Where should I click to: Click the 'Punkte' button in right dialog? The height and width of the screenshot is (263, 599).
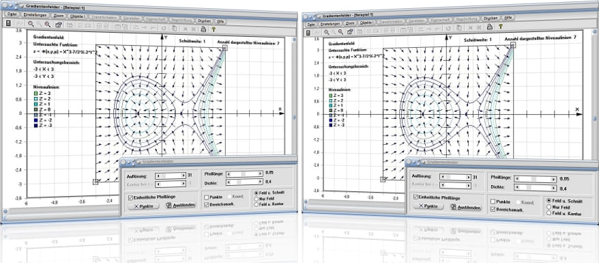point(428,206)
